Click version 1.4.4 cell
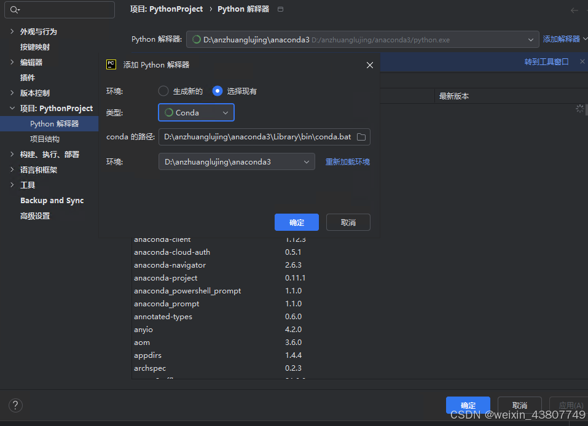588x426 pixels. 293,355
